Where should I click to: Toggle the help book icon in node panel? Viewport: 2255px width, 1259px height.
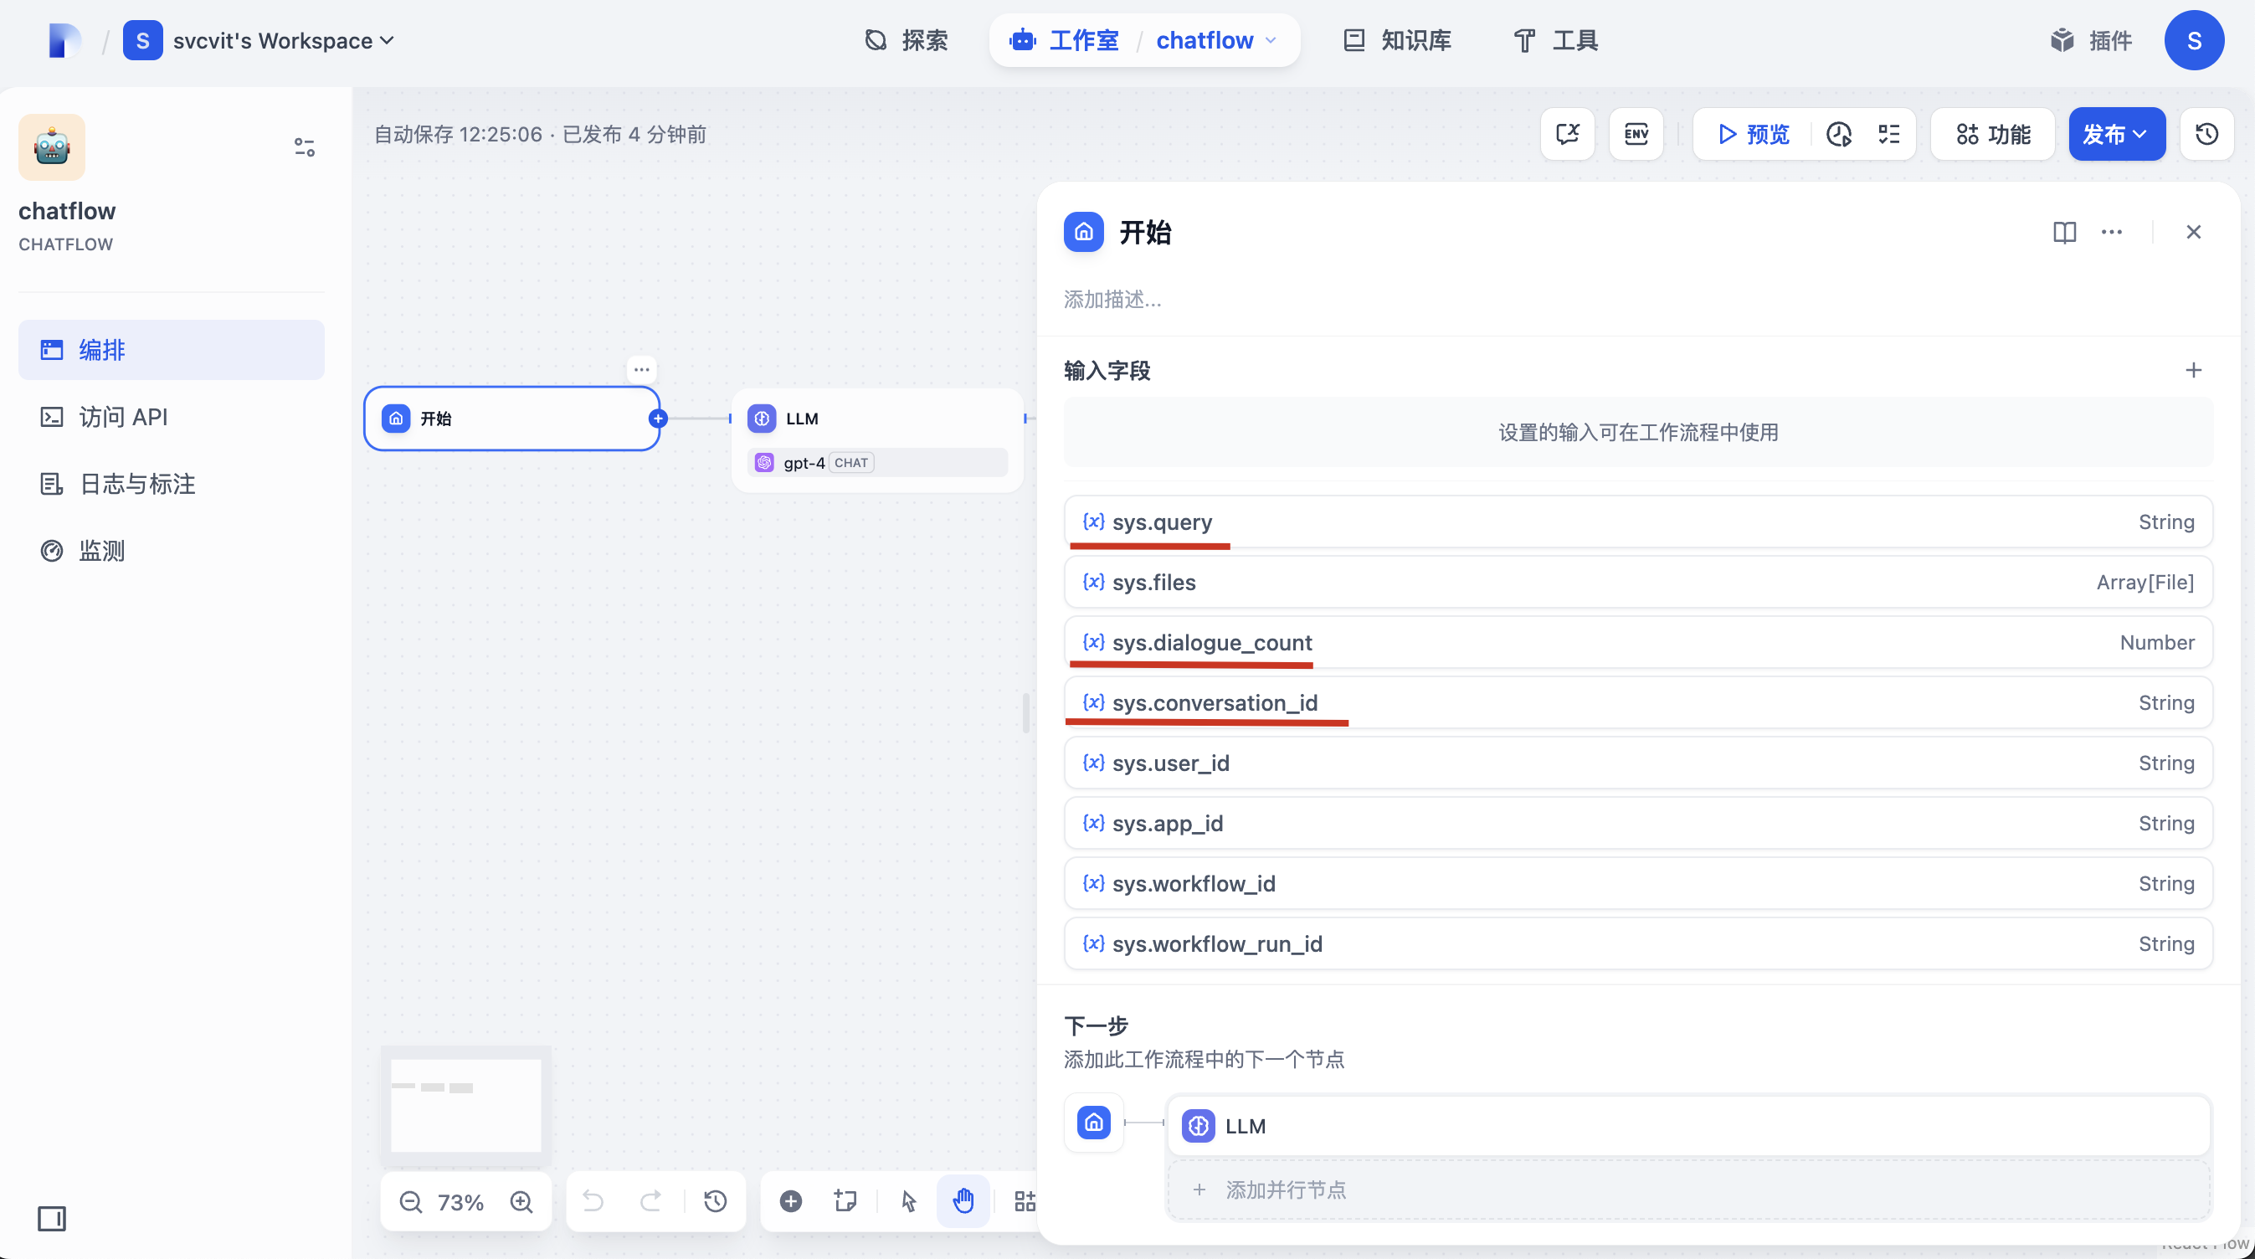(2064, 232)
